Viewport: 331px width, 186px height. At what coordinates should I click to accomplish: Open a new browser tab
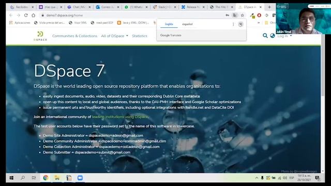pyautogui.click(x=269, y=7)
